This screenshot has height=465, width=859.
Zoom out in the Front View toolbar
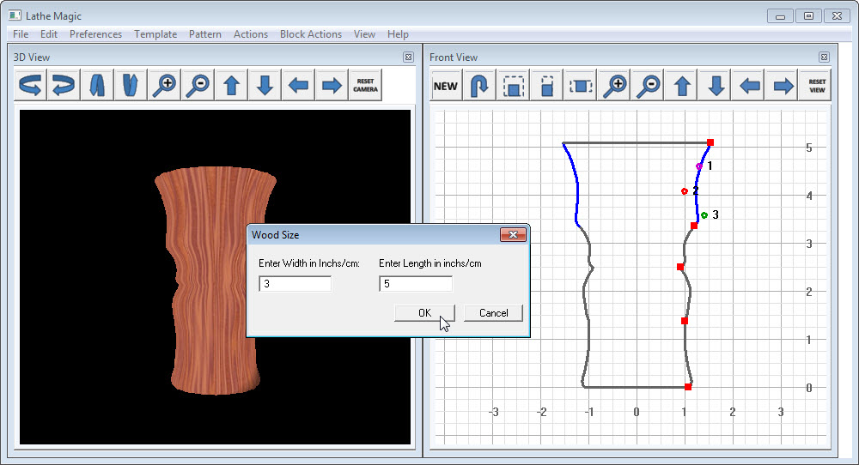coord(649,86)
